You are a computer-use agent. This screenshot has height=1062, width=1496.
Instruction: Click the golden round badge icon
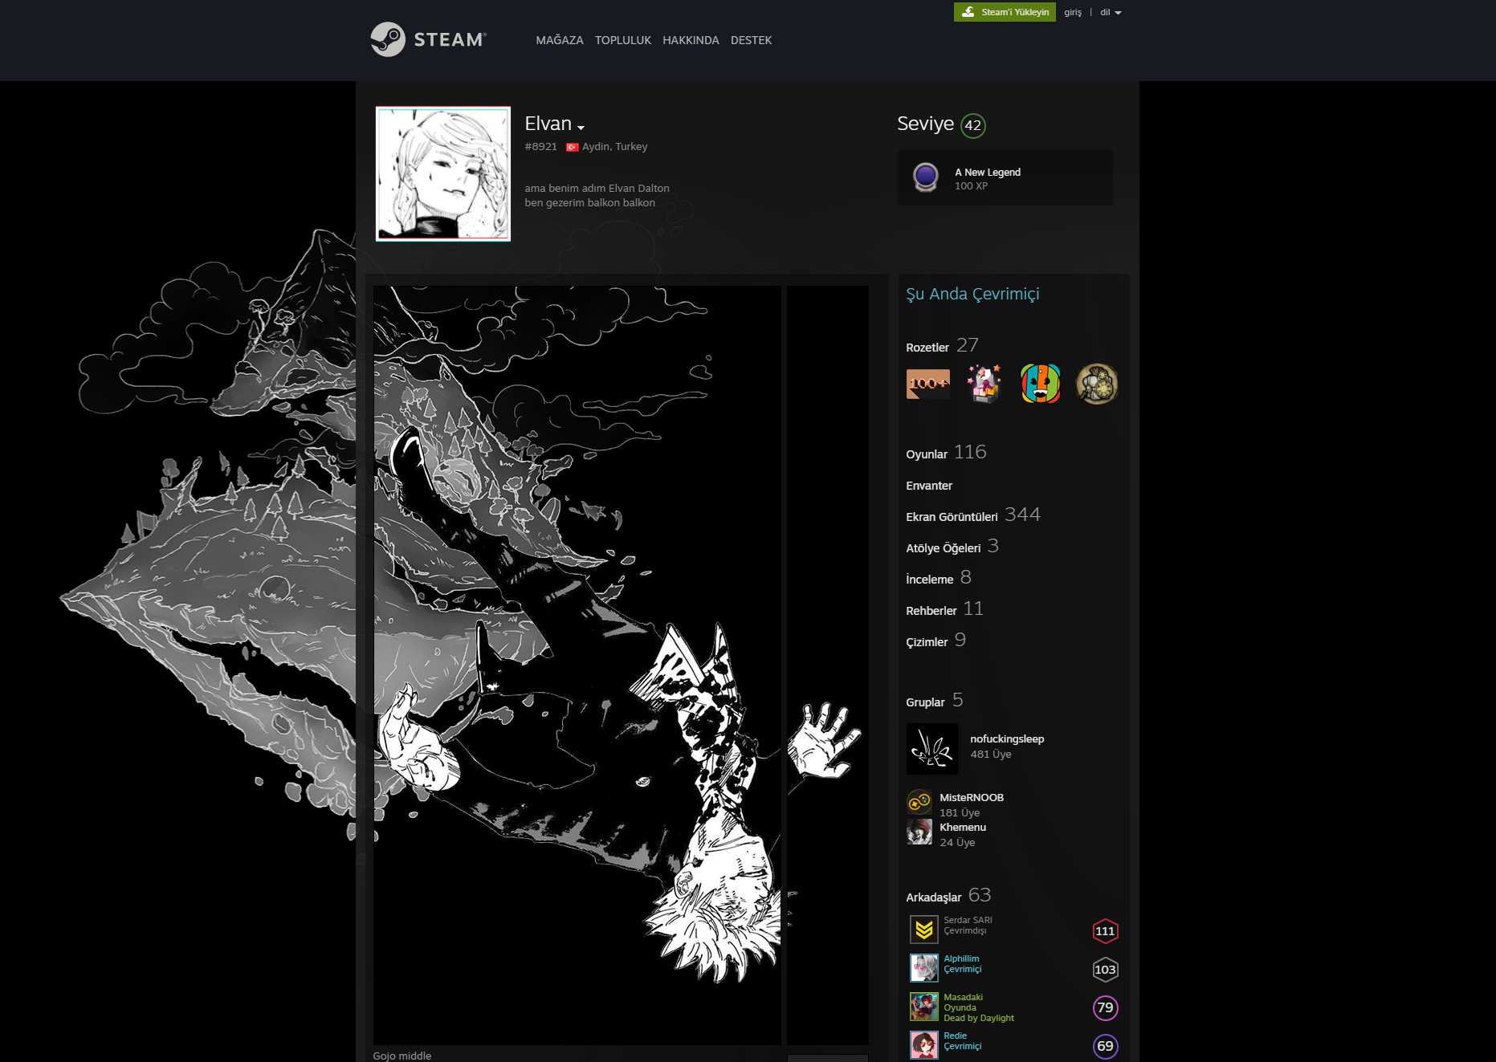point(1096,384)
